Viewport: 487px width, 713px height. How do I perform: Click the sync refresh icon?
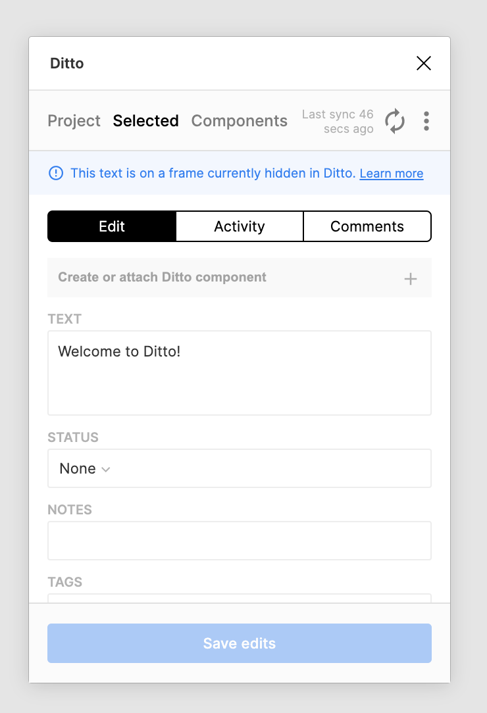pos(395,121)
